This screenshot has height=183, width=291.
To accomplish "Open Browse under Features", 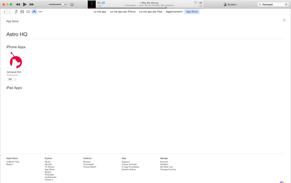I will [87, 162].
